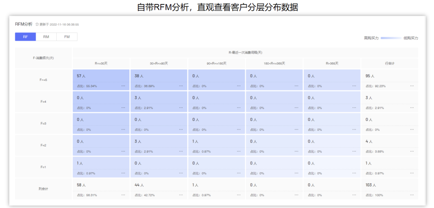
Task: Open more options for F=4, R<=30天 cell
Action: click(123, 108)
